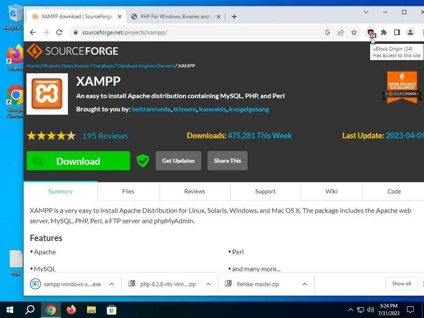Expand options for Rehike-master.zip download
Viewport: 424px width, 318px height.
pos(304,284)
